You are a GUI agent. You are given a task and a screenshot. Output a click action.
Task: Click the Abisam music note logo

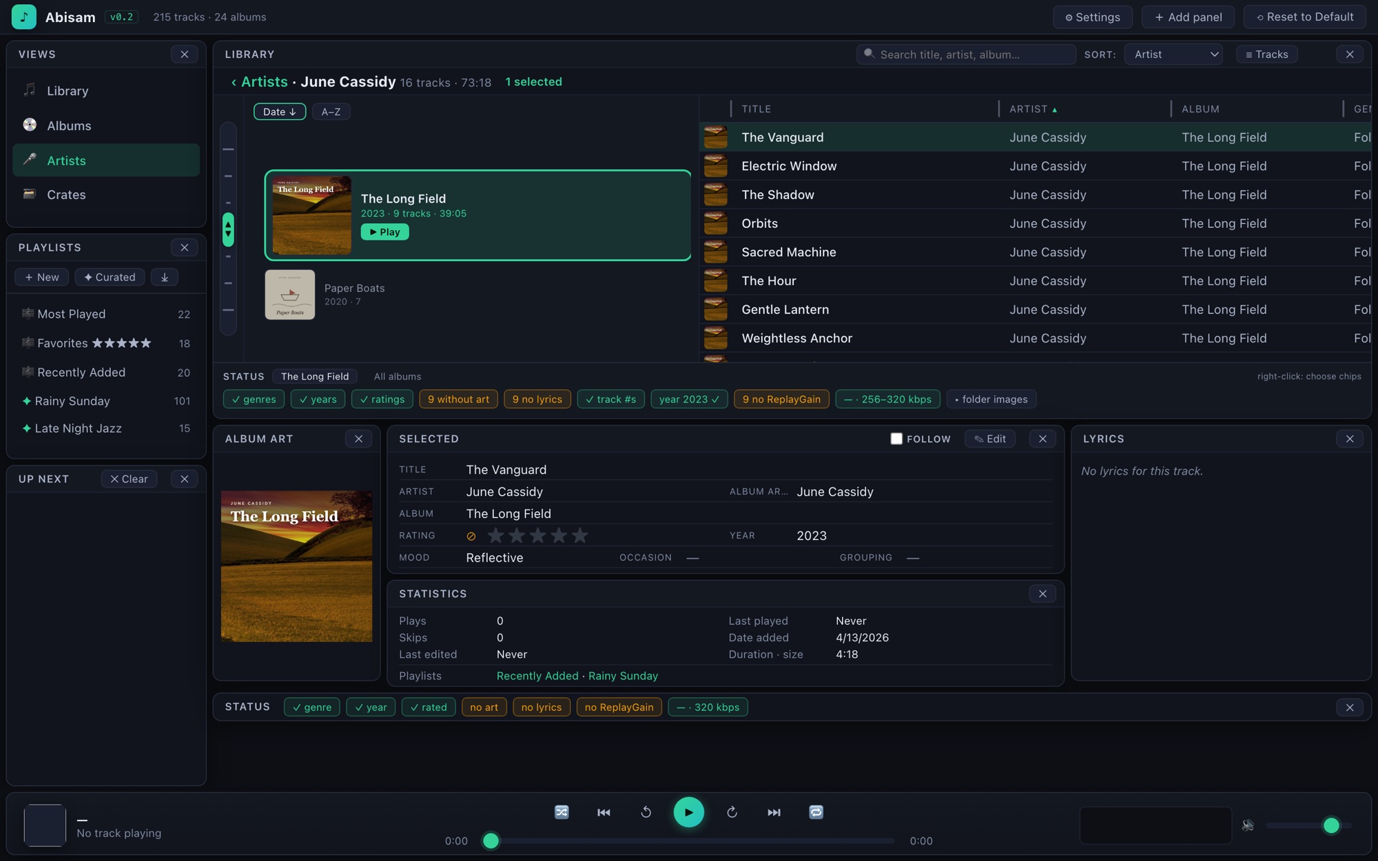(x=23, y=17)
